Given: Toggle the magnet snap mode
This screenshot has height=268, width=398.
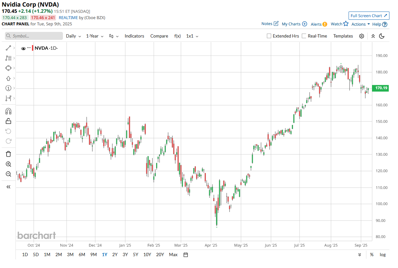Looking at the screenshot, I should [x=9, y=111].
